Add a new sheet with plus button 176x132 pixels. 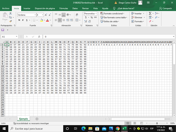click(37, 119)
